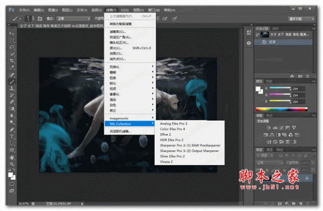Toggle airbrush mode in options bar
Screen dimensions: 323x211
[165, 19]
